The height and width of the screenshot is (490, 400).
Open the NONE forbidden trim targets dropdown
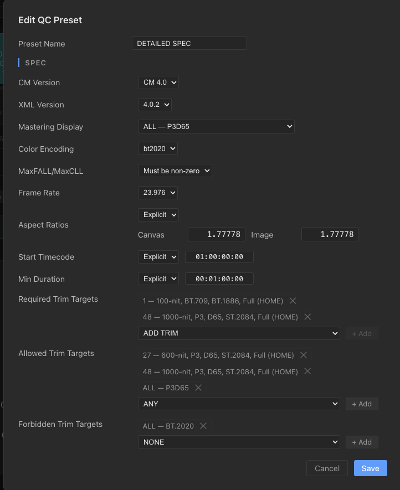point(239,442)
